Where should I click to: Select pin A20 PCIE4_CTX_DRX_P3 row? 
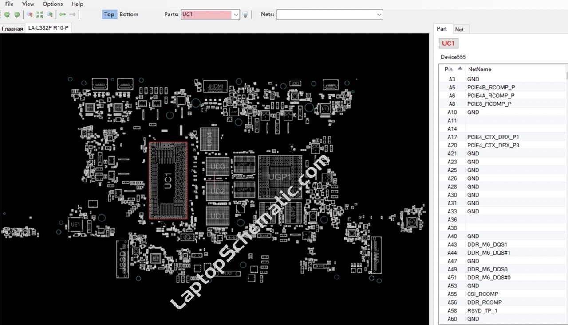(x=502, y=145)
